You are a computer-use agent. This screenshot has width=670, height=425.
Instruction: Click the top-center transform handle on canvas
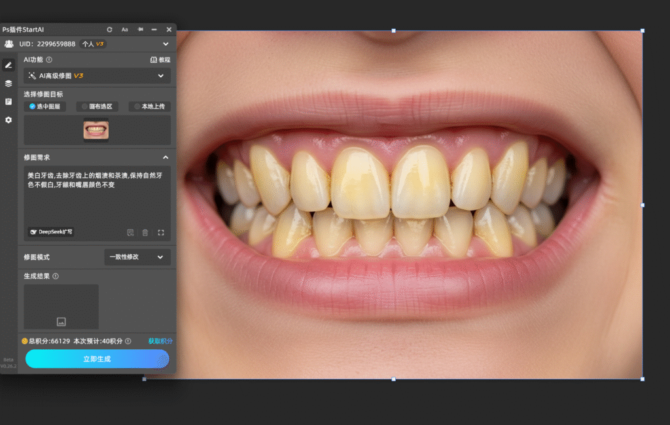point(393,31)
